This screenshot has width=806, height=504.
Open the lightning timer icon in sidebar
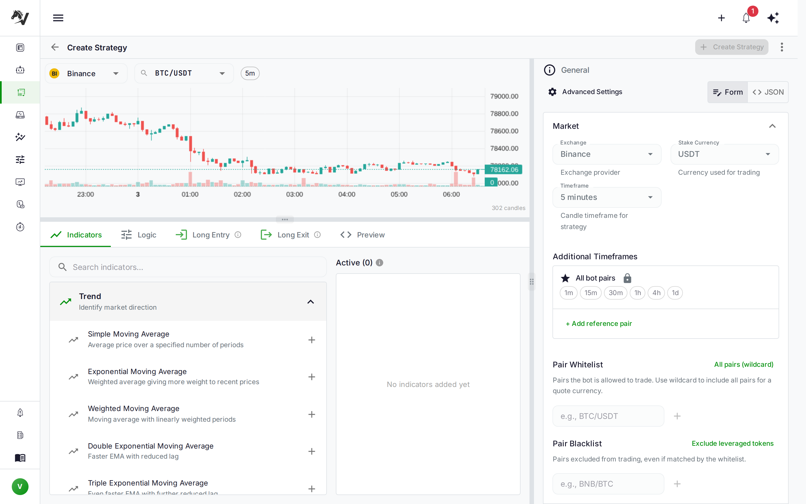[x=20, y=227]
